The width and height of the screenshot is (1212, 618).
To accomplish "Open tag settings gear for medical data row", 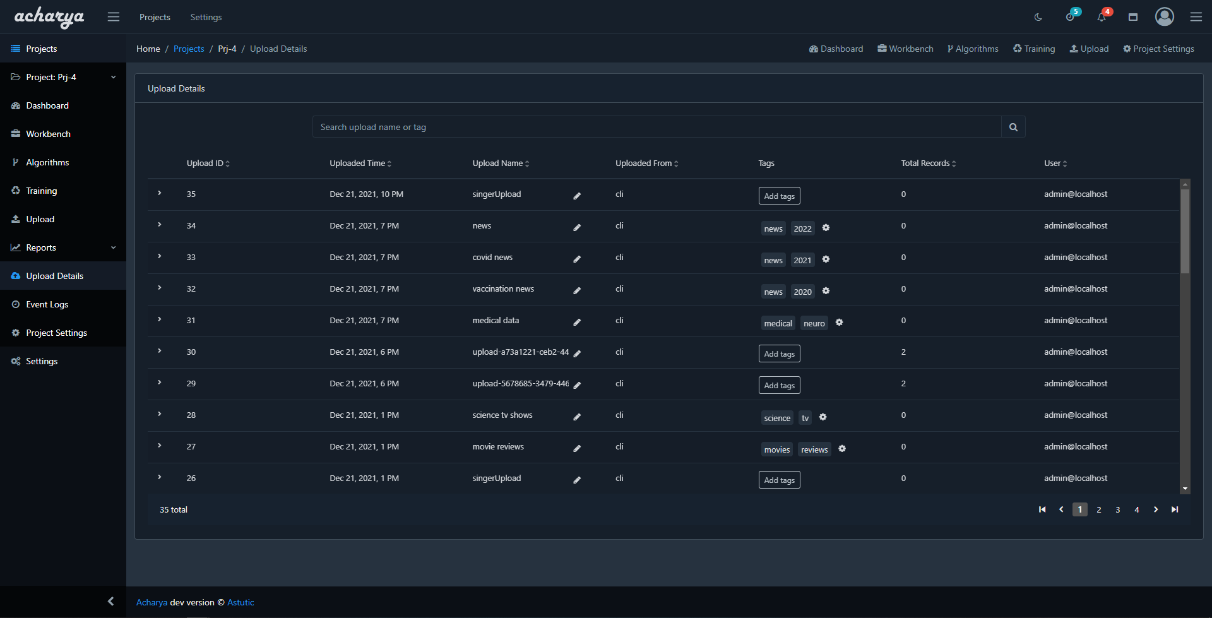I will coord(839,322).
